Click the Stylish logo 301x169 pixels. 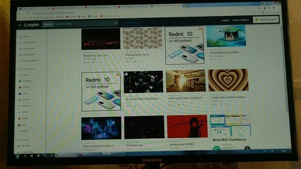pos(32,25)
